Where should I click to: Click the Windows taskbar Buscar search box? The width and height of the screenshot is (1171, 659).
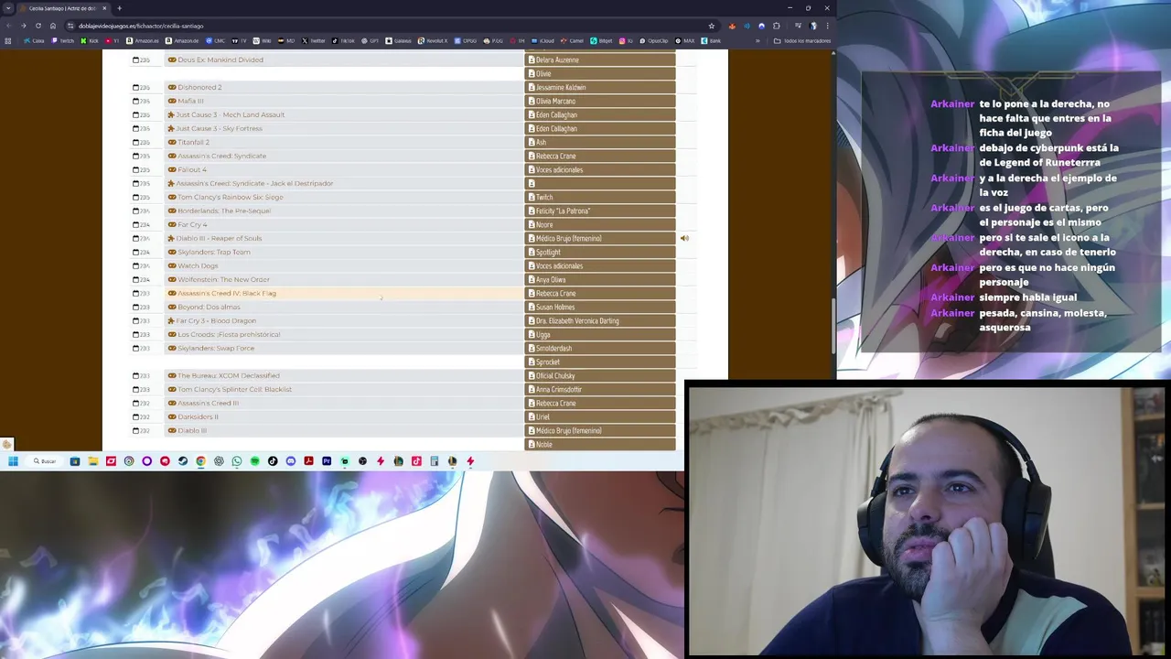(44, 461)
